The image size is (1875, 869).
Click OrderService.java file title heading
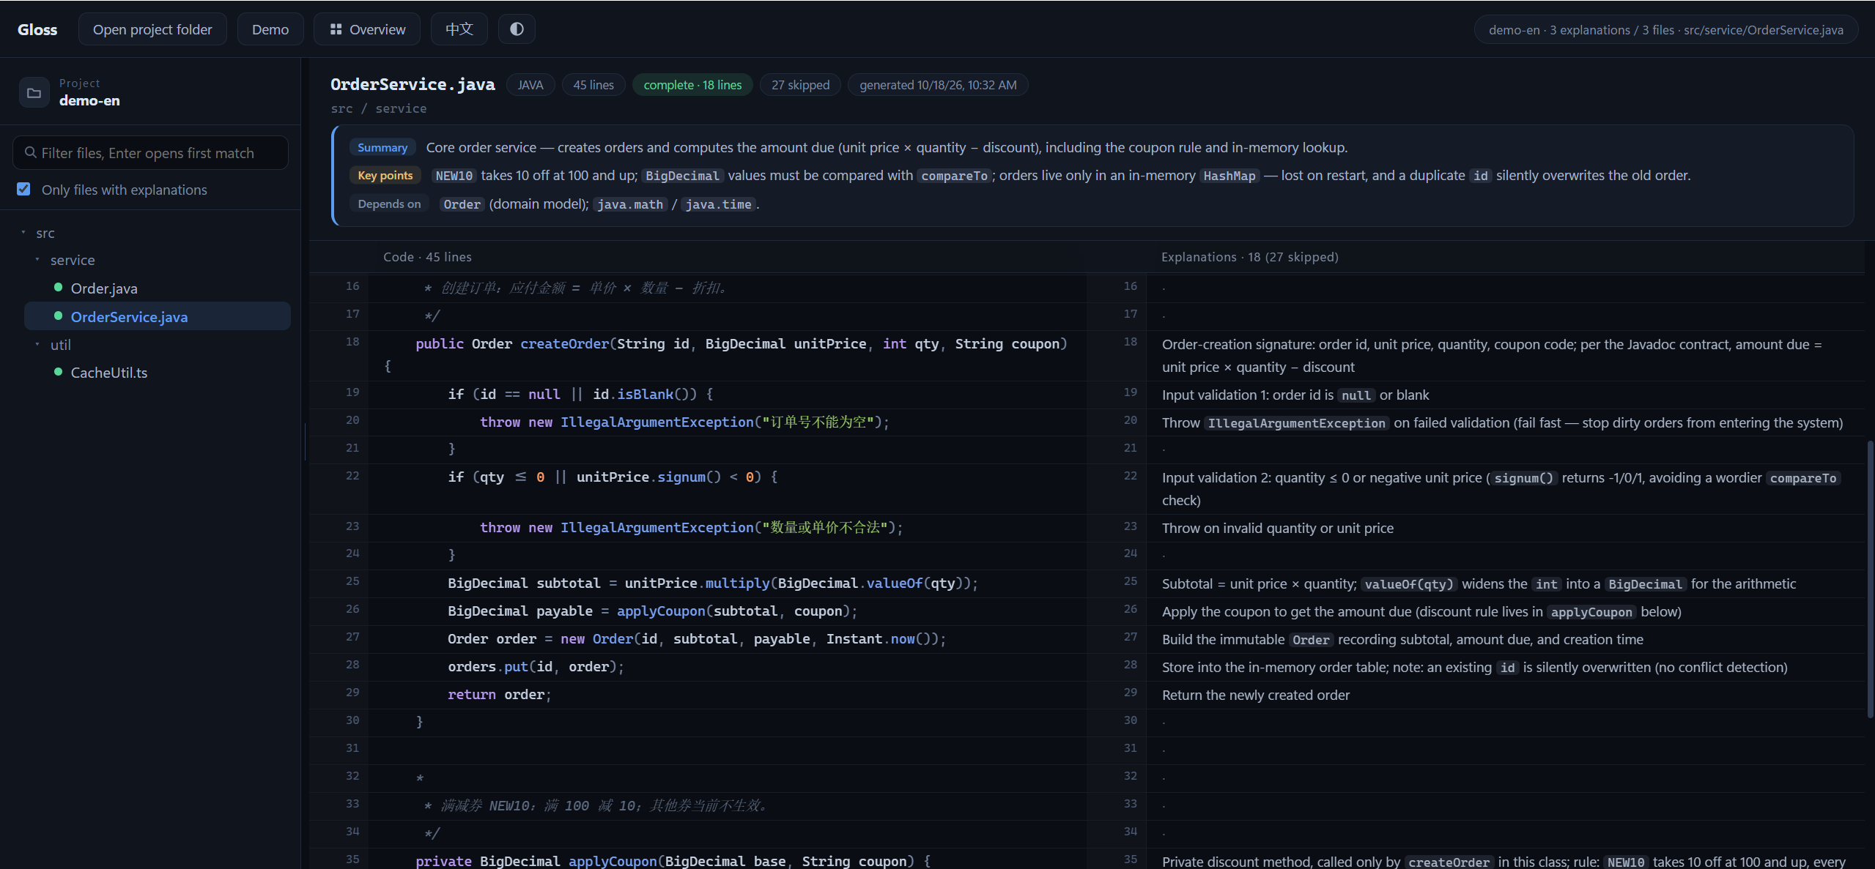tap(413, 84)
